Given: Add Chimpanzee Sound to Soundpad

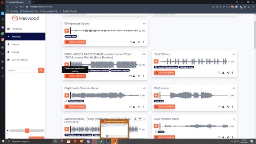Looking at the screenshot, I should pos(75,42).
